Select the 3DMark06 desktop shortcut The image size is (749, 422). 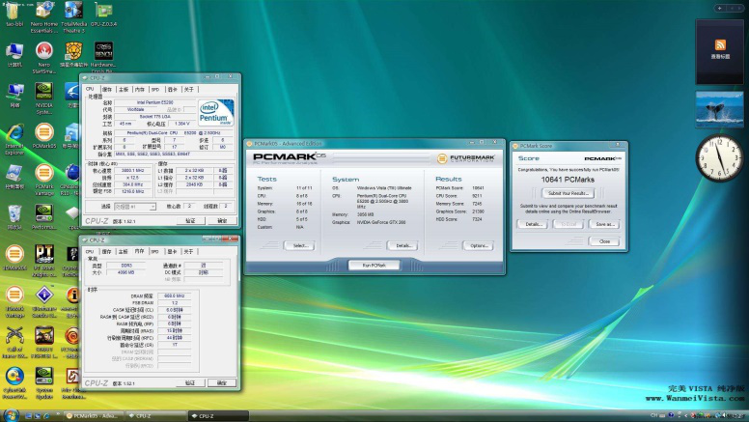[14, 258]
